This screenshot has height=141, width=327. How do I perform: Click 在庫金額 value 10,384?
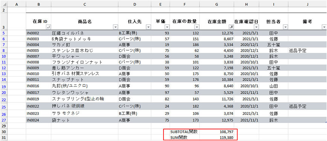[x=217, y=79]
